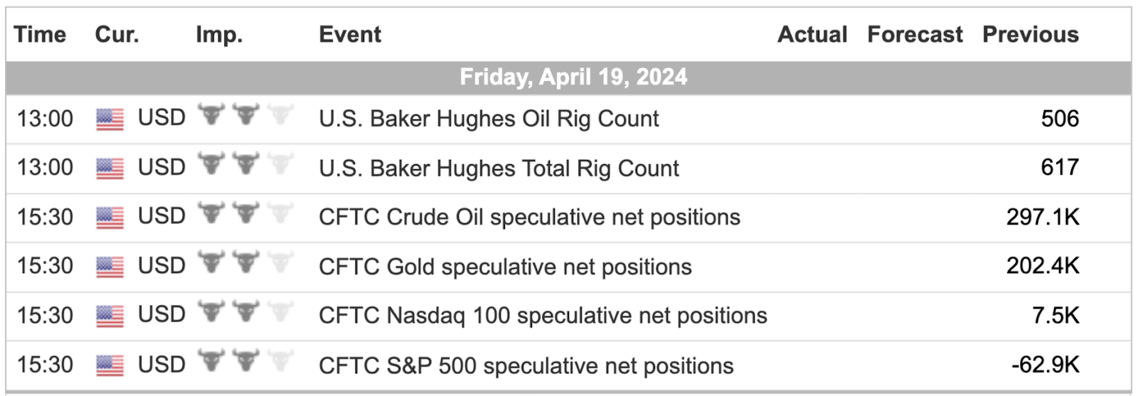Open U.S. Baker Hughes Total Rig Count event

(499, 168)
